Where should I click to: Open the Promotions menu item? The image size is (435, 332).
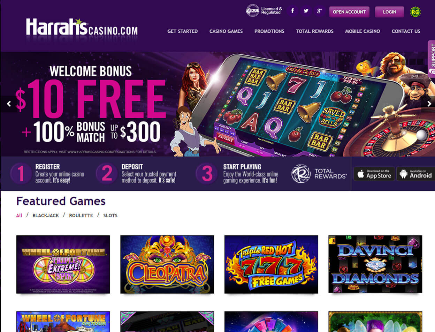[x=269, y=31]
